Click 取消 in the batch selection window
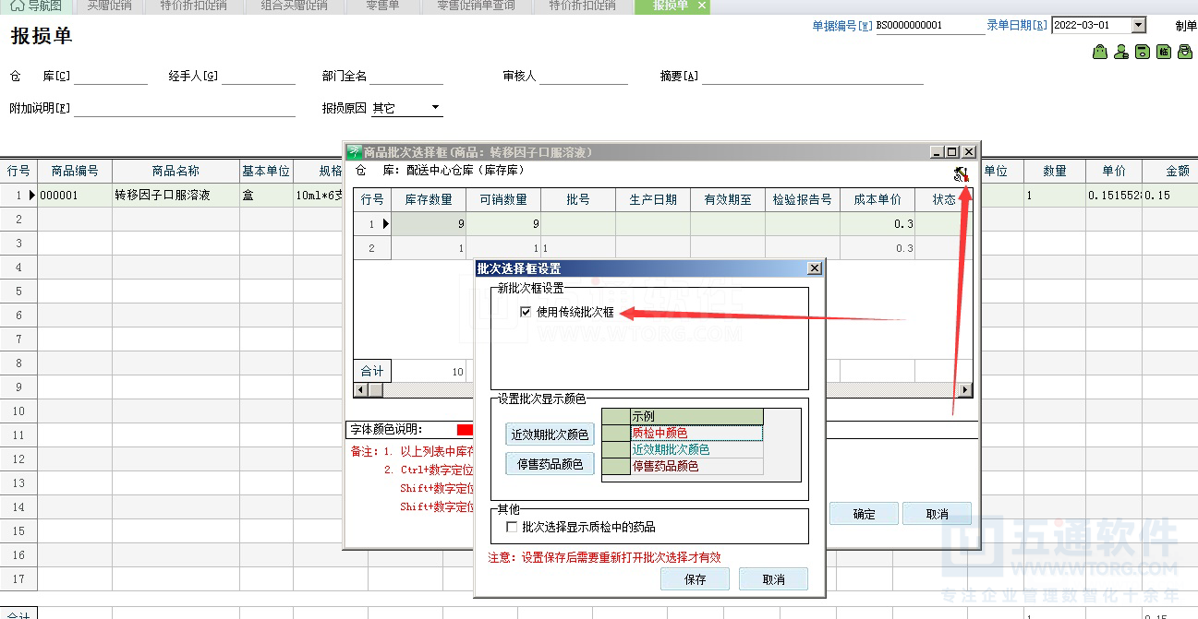The image size is (1198, 619). point(937,514)
